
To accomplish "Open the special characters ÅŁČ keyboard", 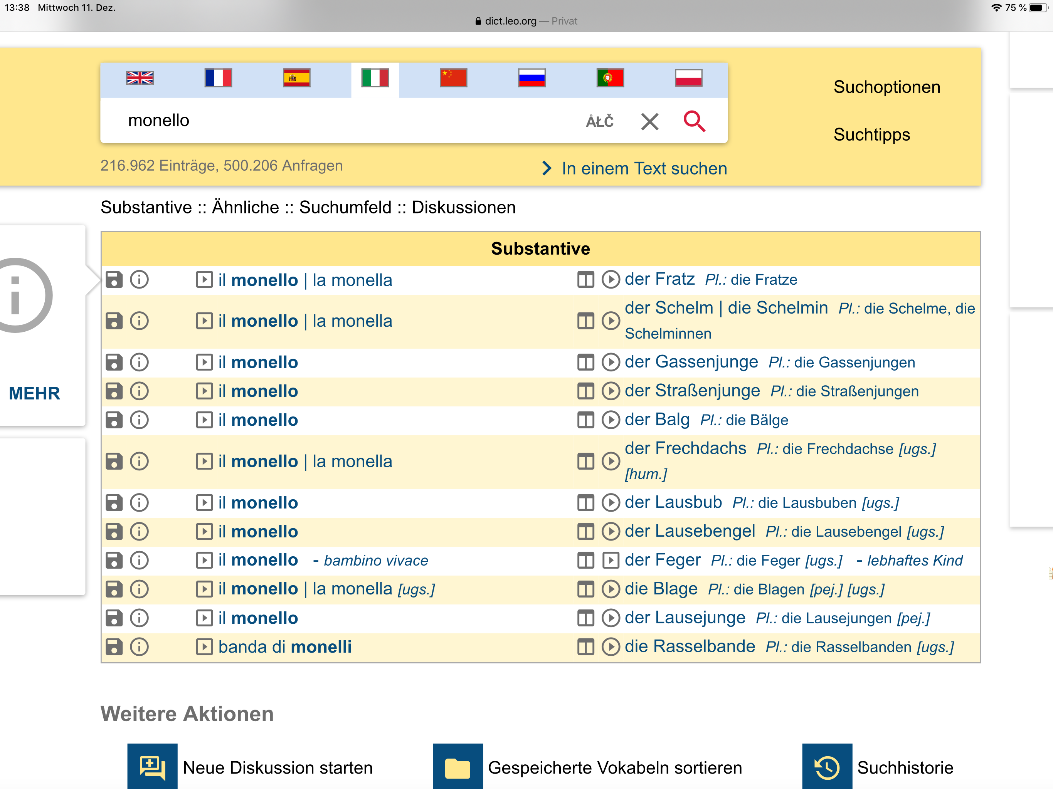I will [x=599, y=121].
